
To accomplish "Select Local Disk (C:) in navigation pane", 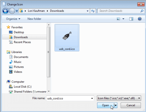I will [x=23, y=87].
